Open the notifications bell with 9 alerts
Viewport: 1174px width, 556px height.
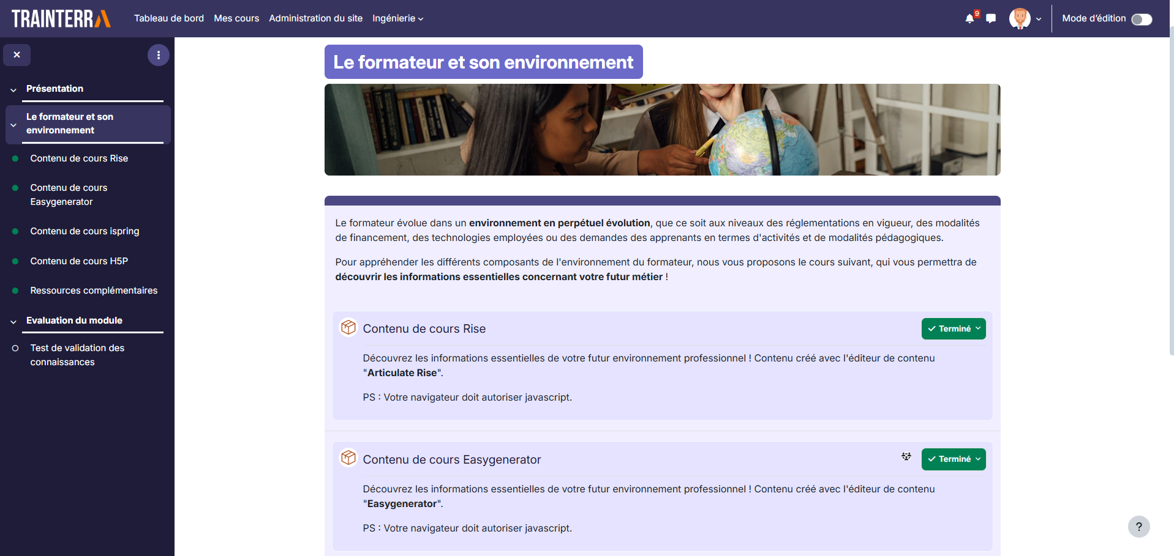(969, 18)
